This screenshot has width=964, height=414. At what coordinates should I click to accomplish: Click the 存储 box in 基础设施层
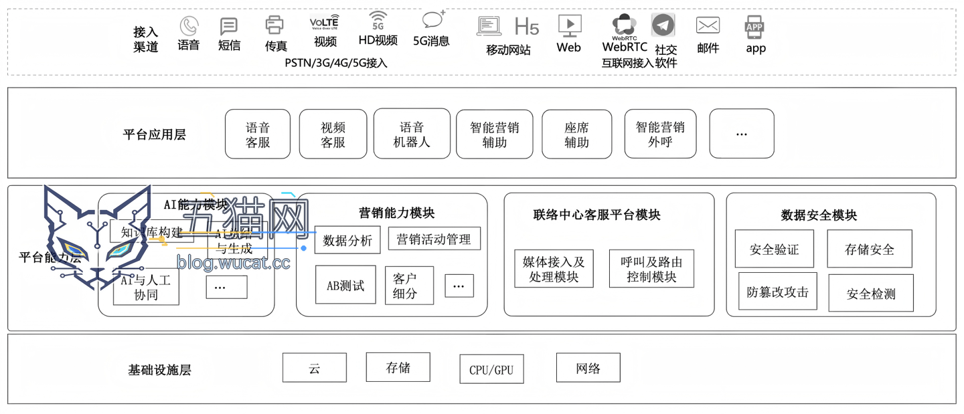click(398, 367)
